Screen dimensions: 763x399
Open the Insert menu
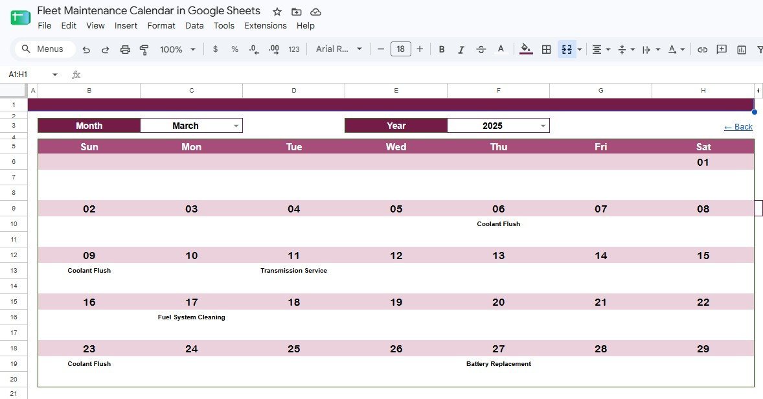point(126,25)
